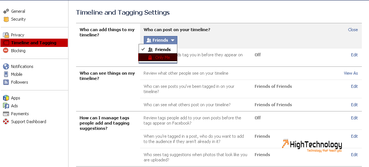
Task: Choose the checked Friends option
Action: [x=158, y=50]
